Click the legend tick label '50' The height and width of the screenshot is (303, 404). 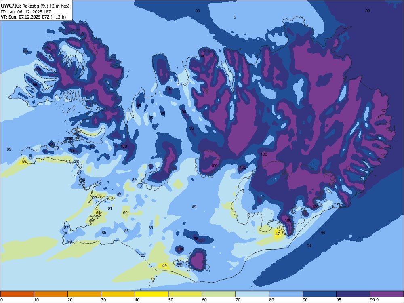click(x=171, y=300)
